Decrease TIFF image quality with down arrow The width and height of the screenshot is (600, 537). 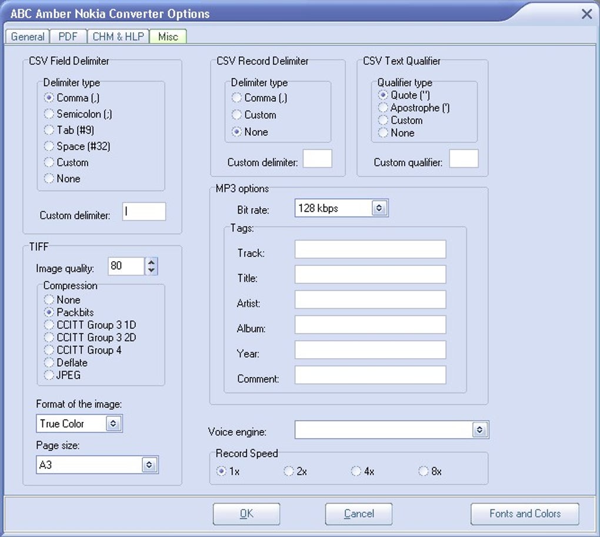[x=152, y=271]
